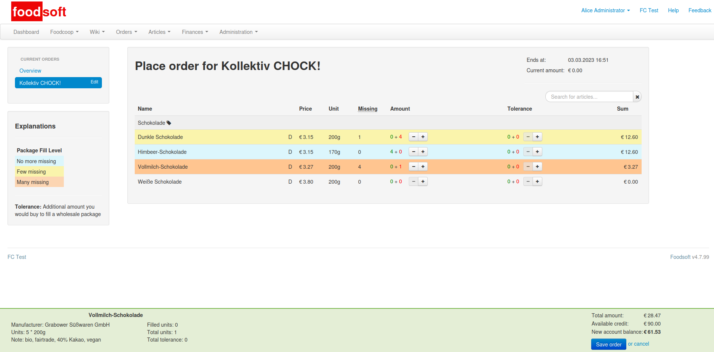The width and height of the screenshot is (714, 352).
Task: Open the Alice Administrator user dropdown
Action: tap(605, 10)
